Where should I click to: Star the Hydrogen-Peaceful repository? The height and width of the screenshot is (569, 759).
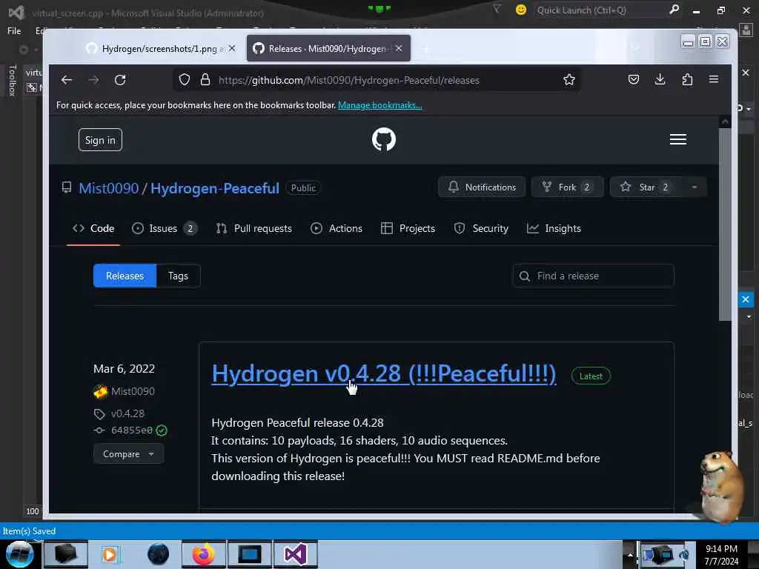pos(646,187)
